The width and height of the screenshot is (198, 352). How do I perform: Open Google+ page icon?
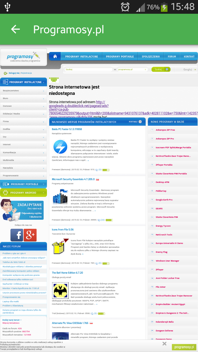[30, 235]
